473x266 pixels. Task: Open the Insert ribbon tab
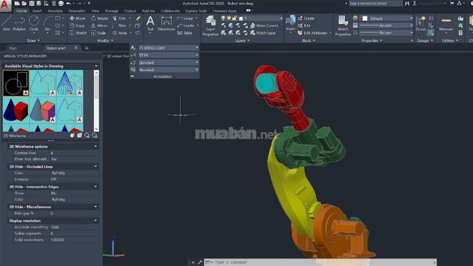[37, 11]
